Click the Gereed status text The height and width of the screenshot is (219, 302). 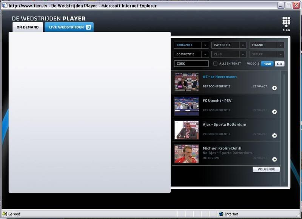(x=14, y=214)
